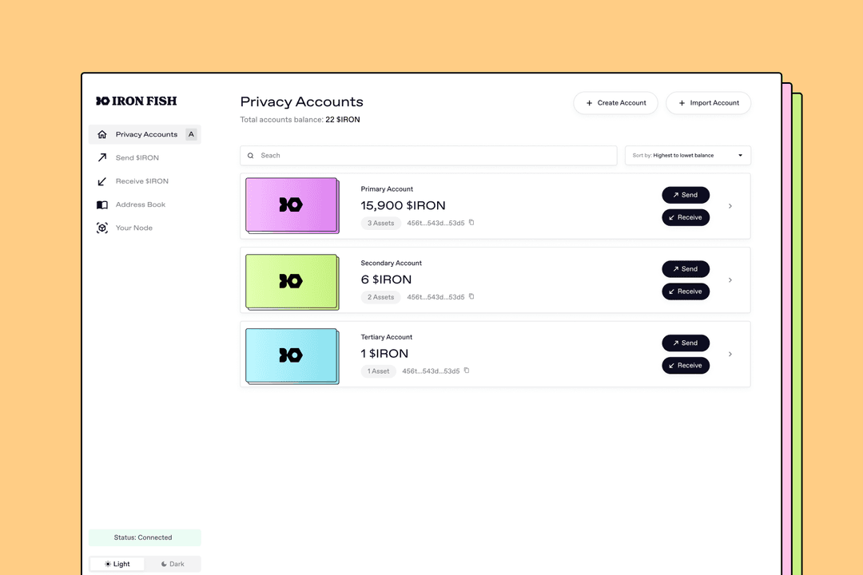Click the magnifier icon in the search bar

pos(252,155)
